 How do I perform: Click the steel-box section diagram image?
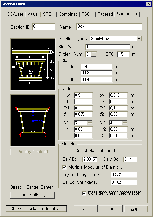tap(33, 64)
